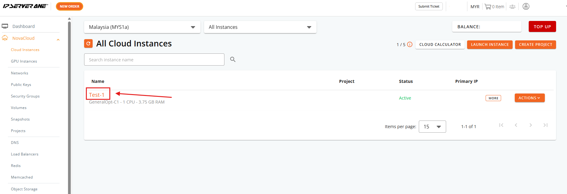This screenshot has height=194, width=567.
Task: Go to next page arrow icon
Action: (x=531, y=125)
